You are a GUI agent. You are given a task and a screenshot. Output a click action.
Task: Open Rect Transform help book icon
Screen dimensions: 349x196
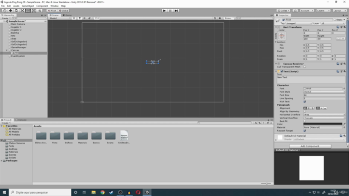pyautogui.click(x=338, y=27)
